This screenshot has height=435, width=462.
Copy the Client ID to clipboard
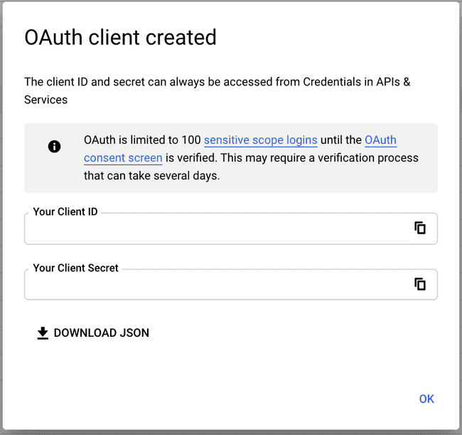point(420,228)
